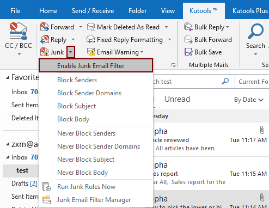Open the File tab
The image size is (269, 208).
(15, 11)
